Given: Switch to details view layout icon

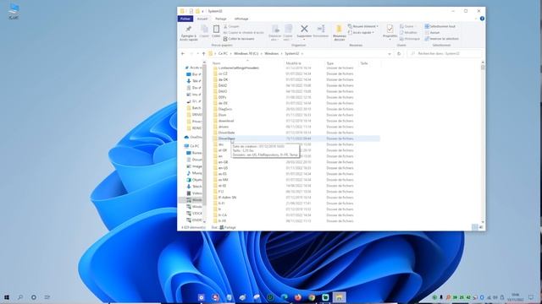Looking at the screenshot, I should pyautogui.click(x=474, y=227).
